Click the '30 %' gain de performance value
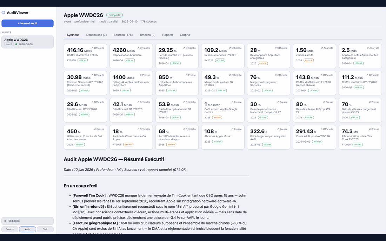The width and height of the screenshot is (386, 241). [x=255, y=104]
